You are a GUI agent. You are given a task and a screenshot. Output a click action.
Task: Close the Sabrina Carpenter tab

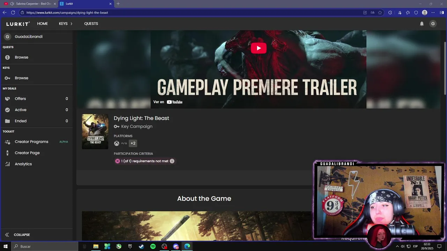54,3
